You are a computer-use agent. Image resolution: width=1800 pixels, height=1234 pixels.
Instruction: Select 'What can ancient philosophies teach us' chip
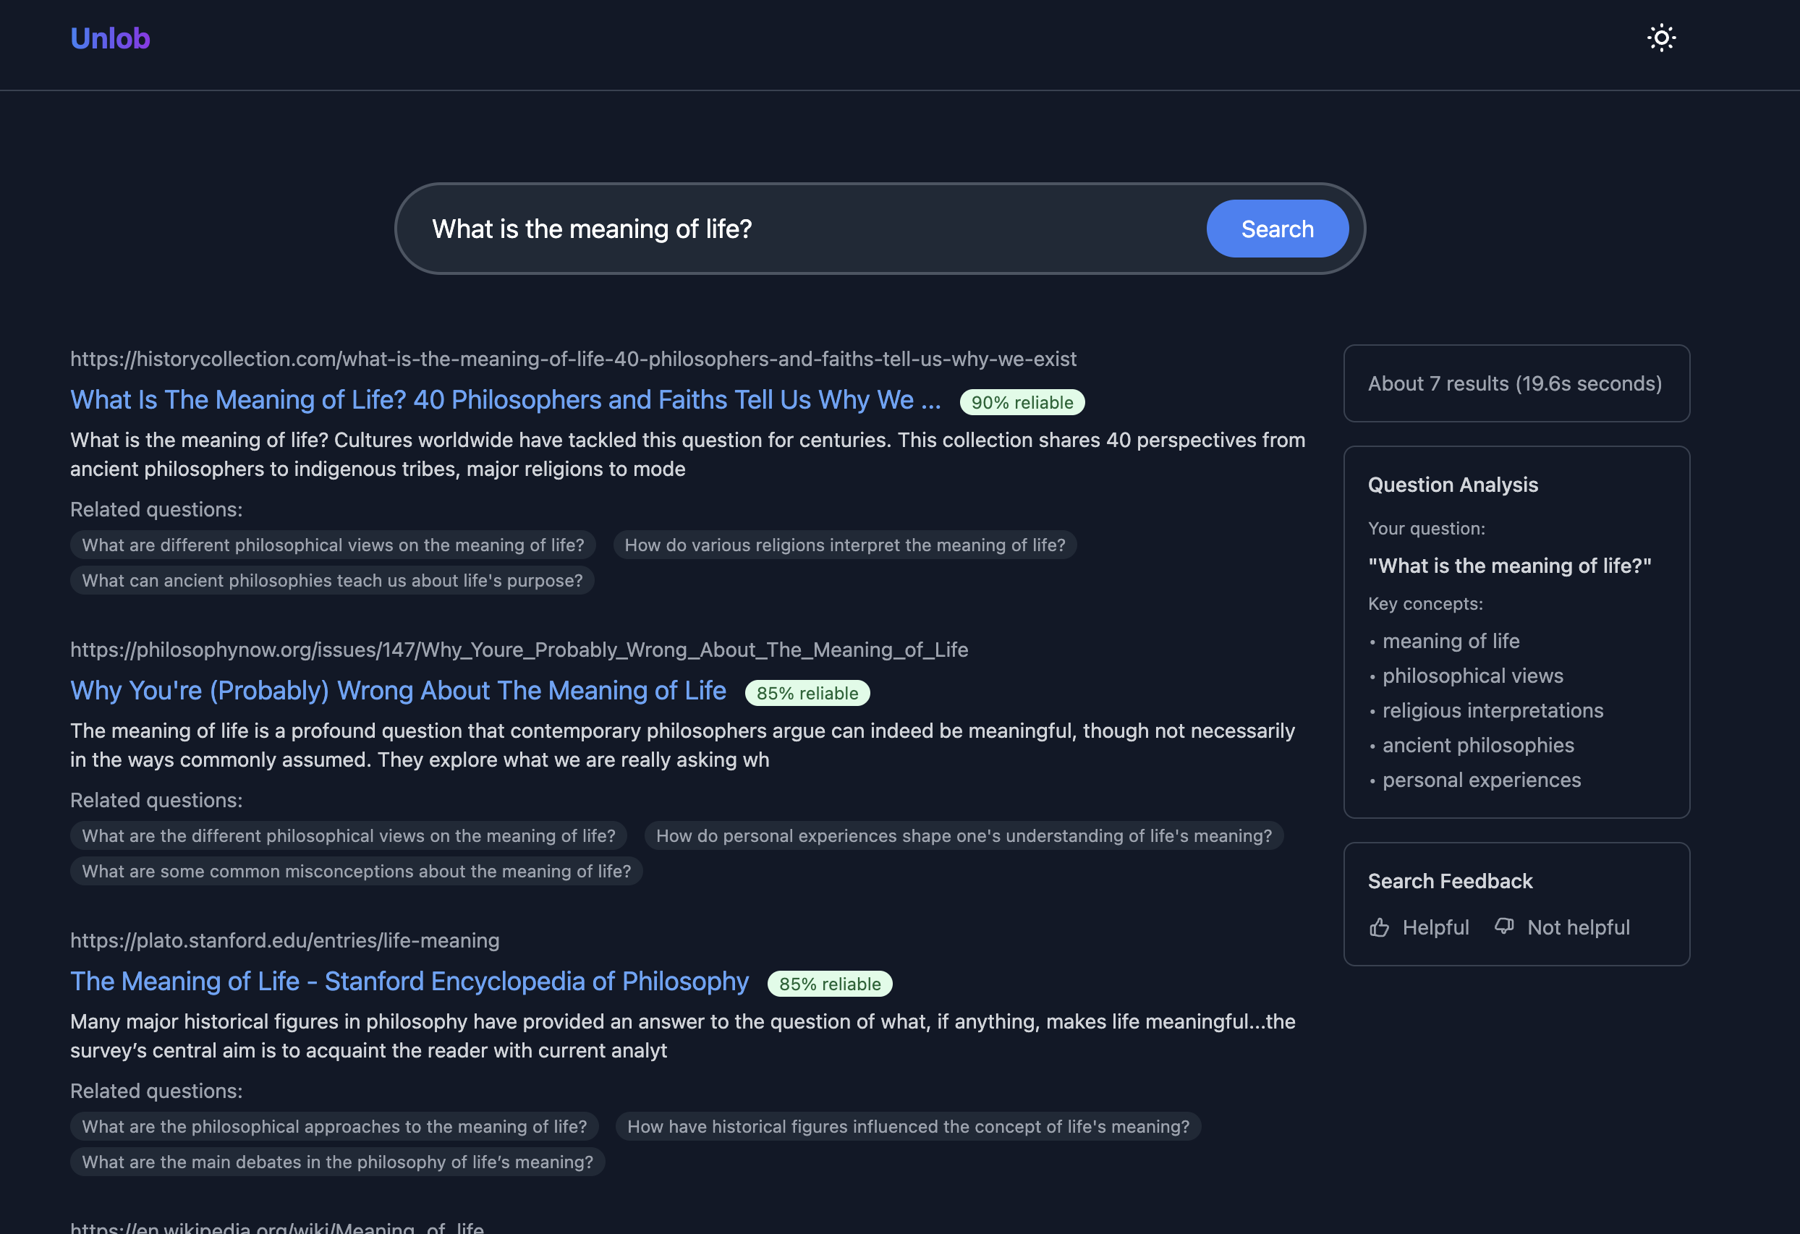click(331, 581)
